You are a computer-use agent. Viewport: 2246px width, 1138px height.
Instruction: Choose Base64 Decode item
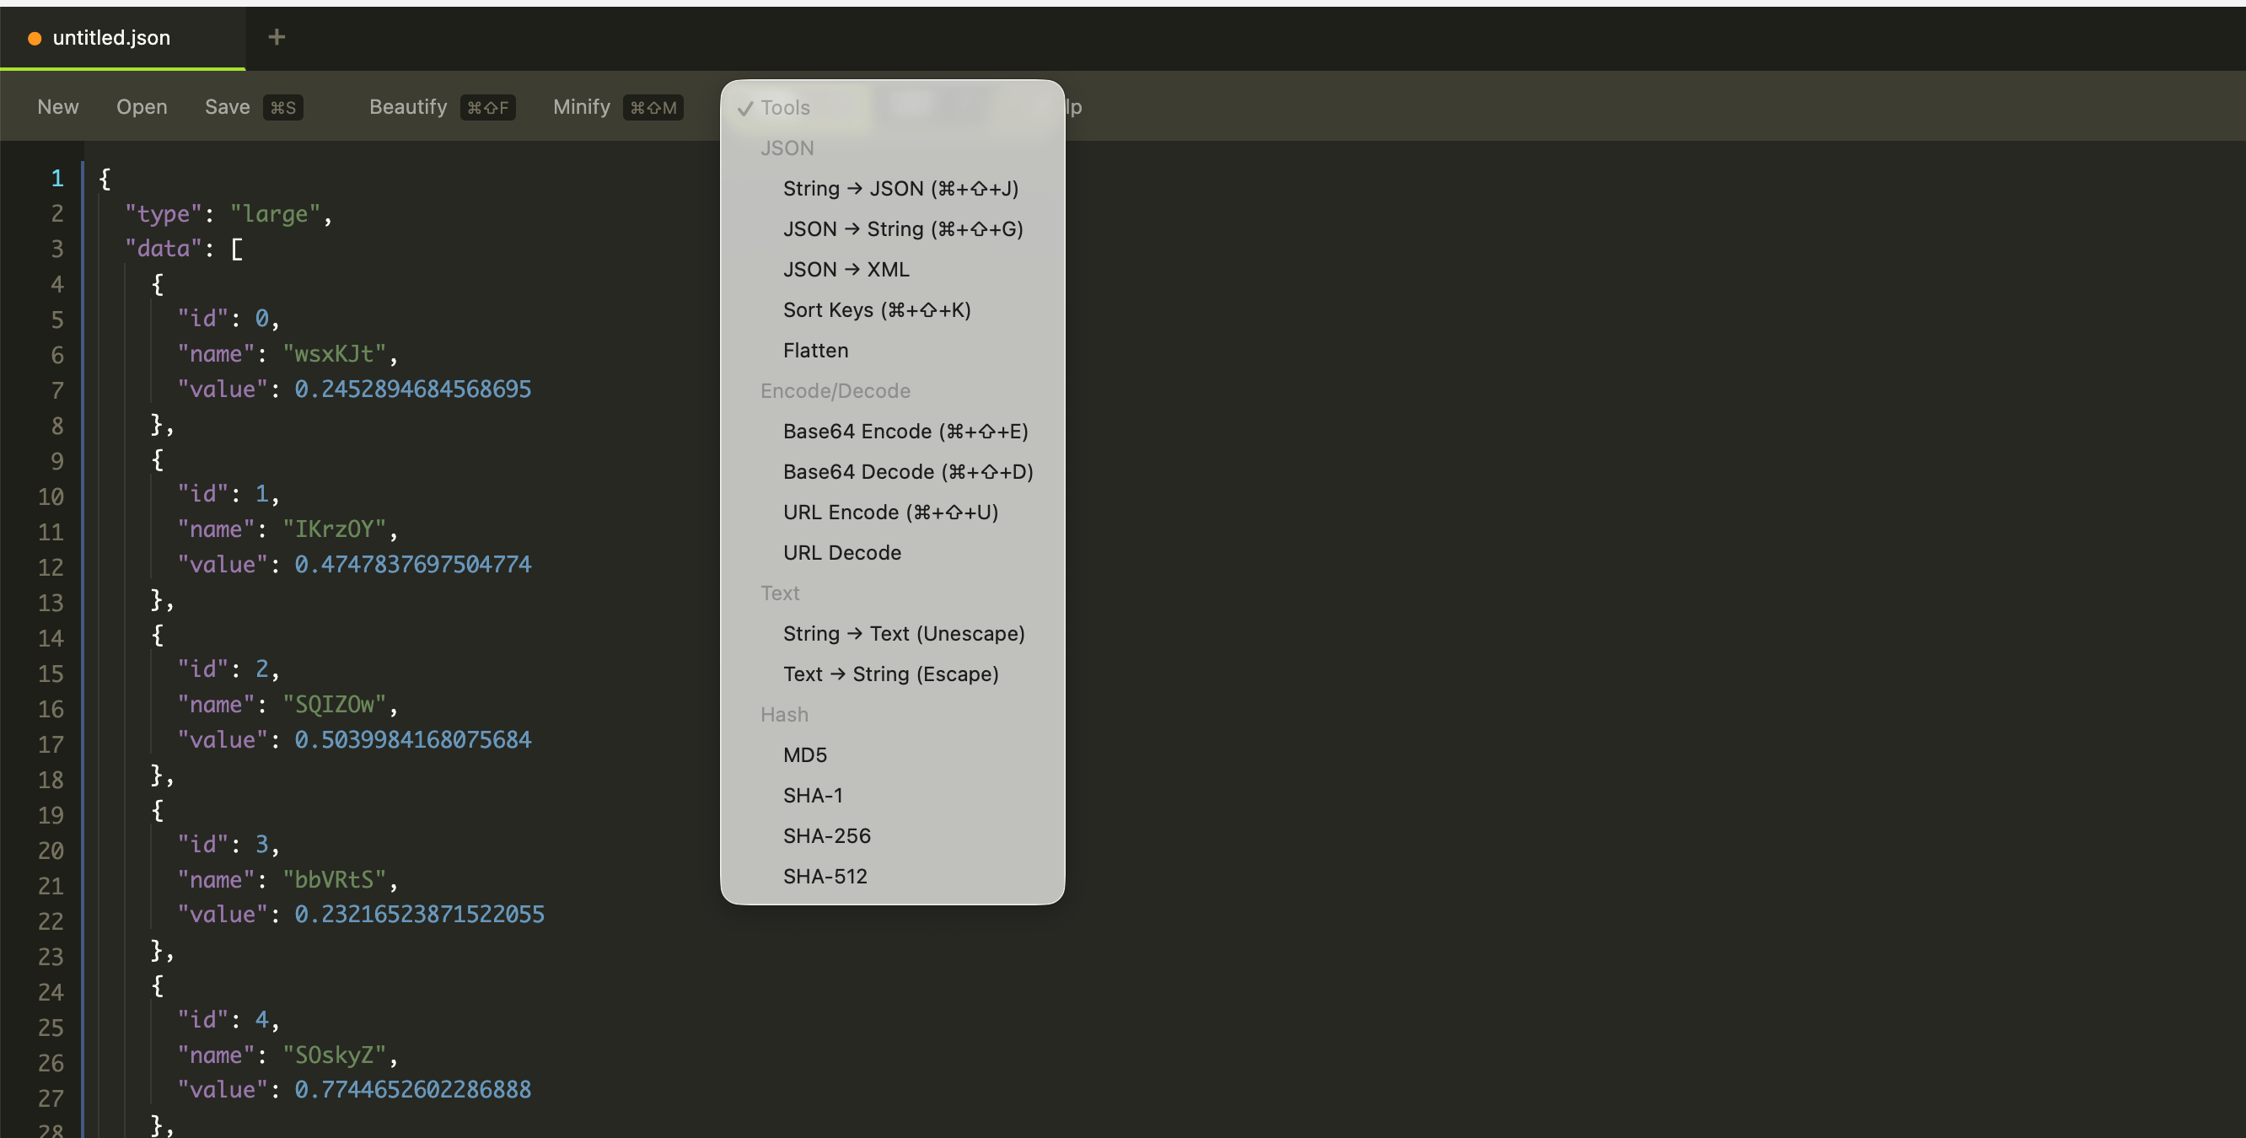[x=907, y=472]
